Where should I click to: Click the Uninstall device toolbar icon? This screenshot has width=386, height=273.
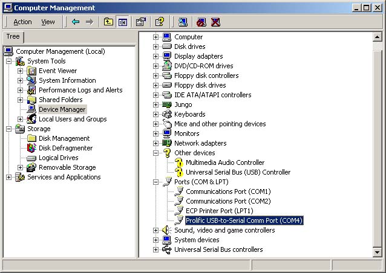215,22
